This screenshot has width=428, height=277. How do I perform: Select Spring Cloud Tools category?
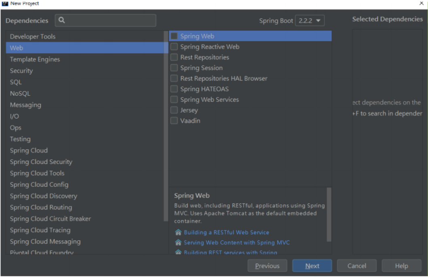pyautogui.click(x=85, y=173)
